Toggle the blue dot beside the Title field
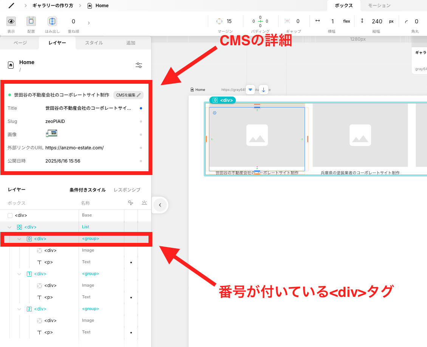427x347 pixels. point(141,108)
